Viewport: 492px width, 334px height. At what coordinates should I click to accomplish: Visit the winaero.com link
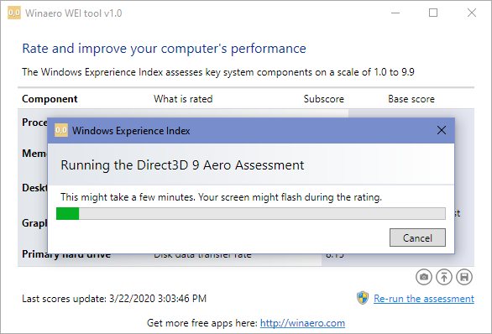(x=302, y=323)
